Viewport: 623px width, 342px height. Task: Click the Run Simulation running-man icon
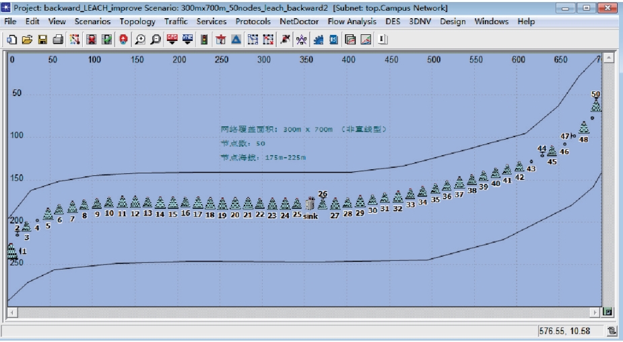pyautogui.click(x=286, y=40)
